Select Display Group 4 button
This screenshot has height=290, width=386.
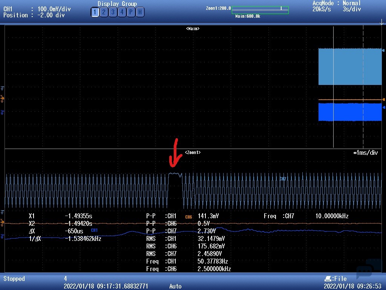click(x=122, y=12)
